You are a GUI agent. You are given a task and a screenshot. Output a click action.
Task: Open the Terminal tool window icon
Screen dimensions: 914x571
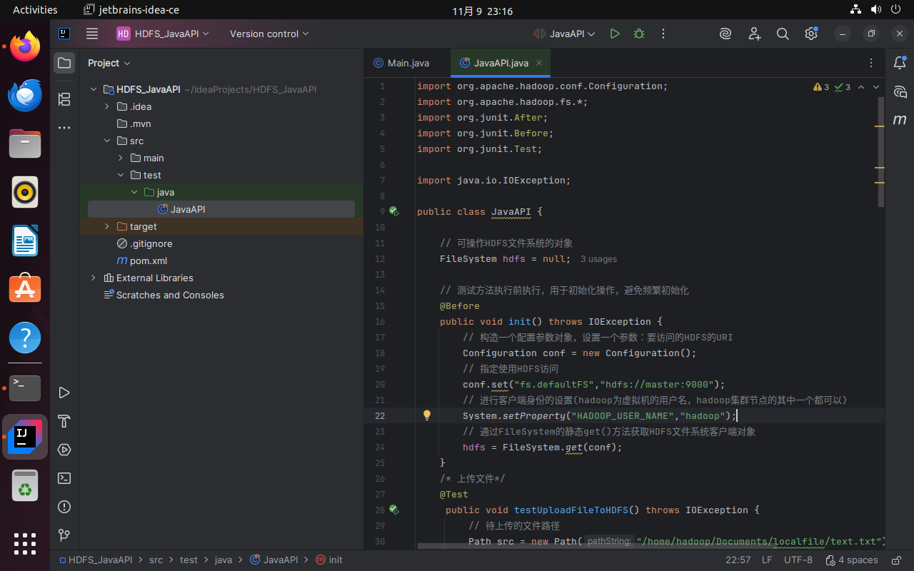pyautogui.click(x=64, y=478)
